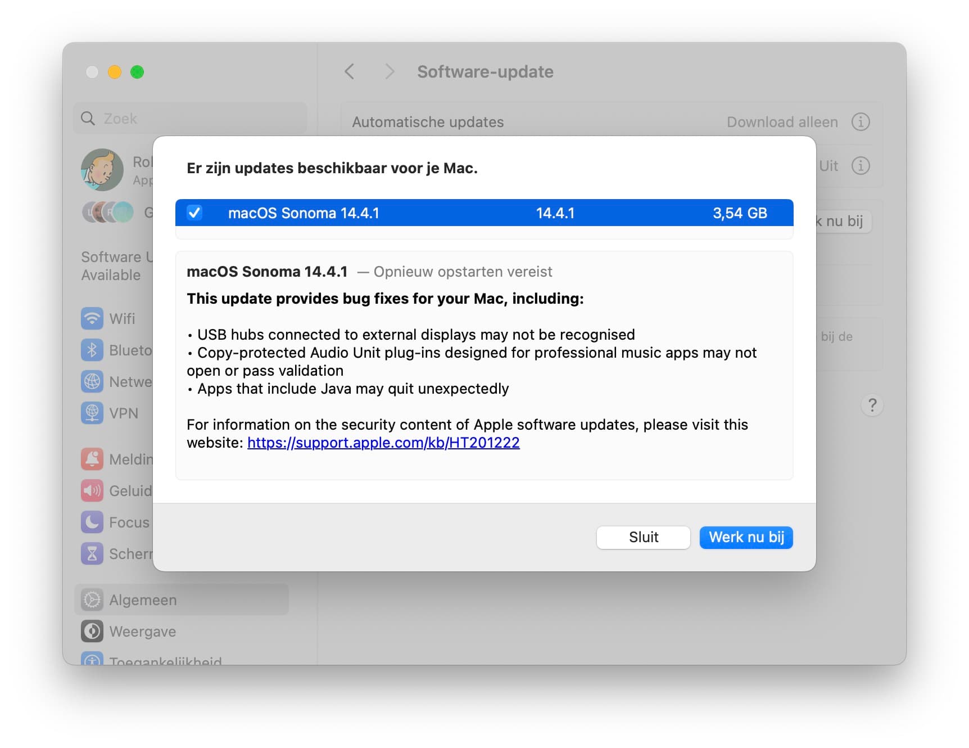Click the Software Update Available notice

(117, 266)
